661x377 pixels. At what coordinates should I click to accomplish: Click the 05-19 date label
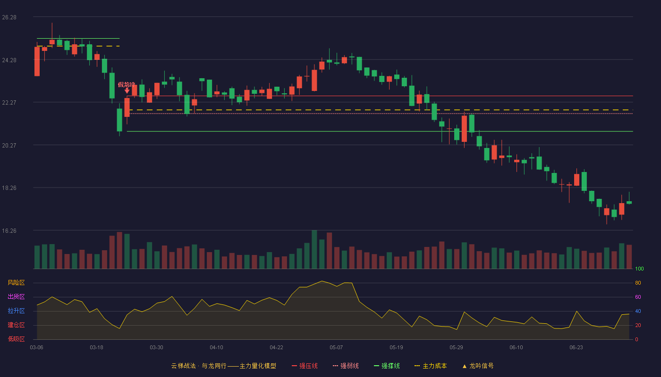click(396, 347)
